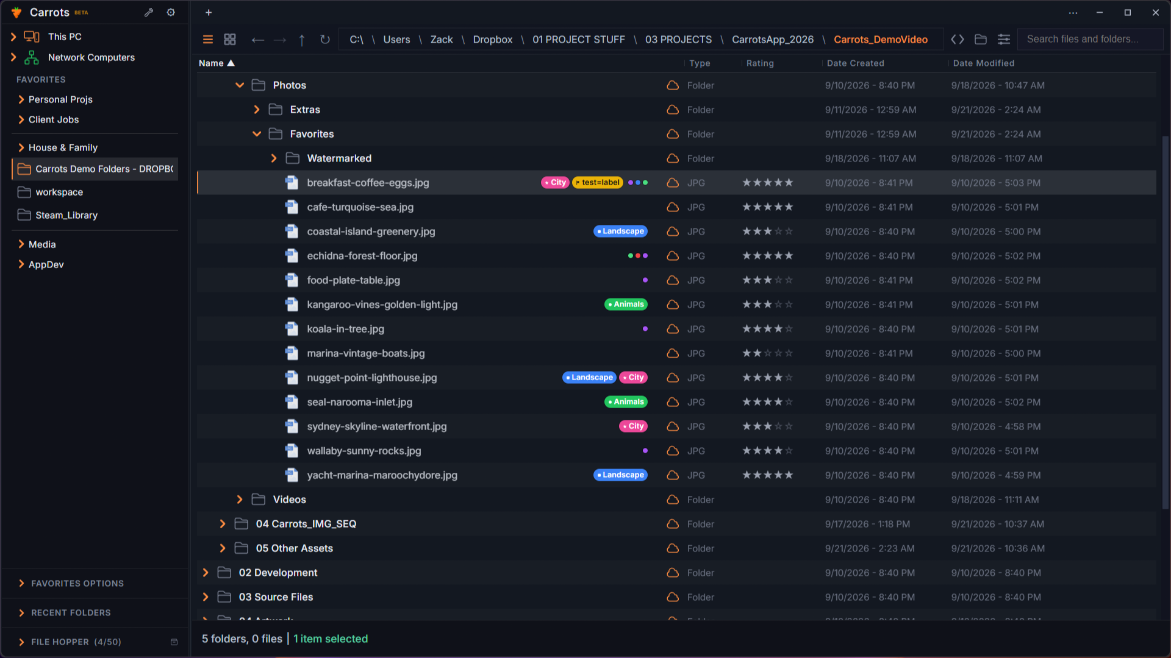Sort by the Rating column header
Viewport: 1171px width, 658px height.
click(x=760, y=63)
